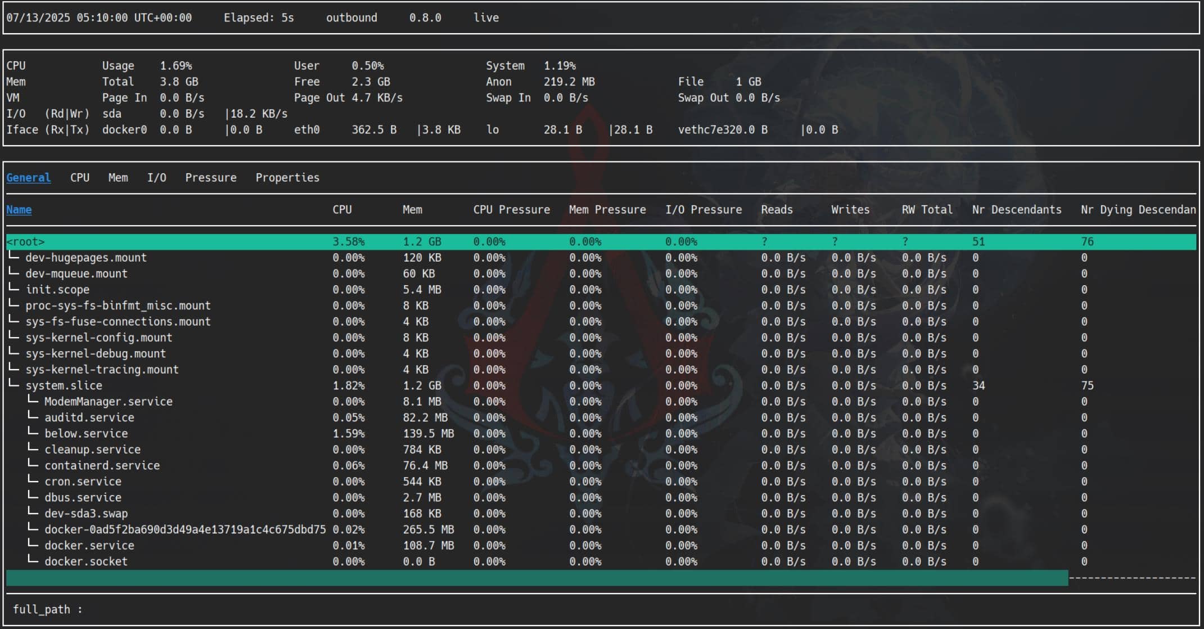Select the I/O tab
This screenshot has width=1204, height=629.
coord(156,178)
